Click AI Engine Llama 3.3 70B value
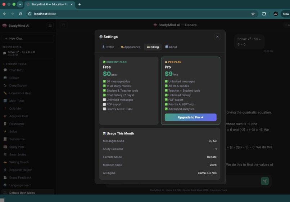This screenshot has height=202, width=290. click(x=207, y=173)
